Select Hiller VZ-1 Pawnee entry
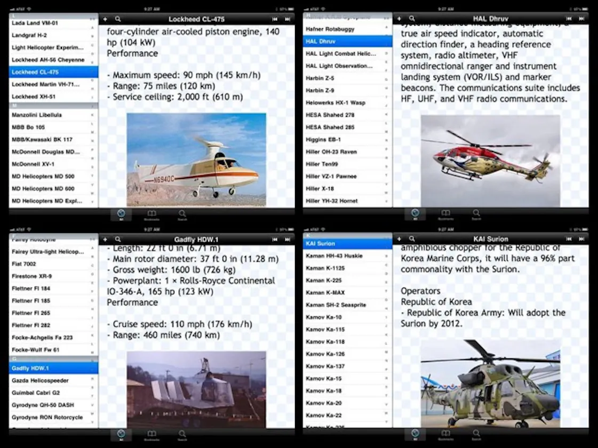 tap(347, 176)
